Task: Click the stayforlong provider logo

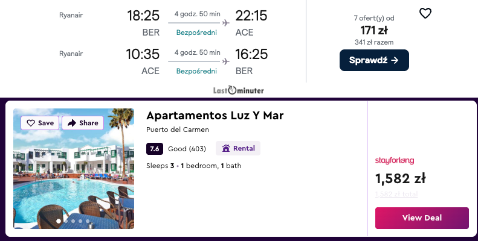Action: 395,160
